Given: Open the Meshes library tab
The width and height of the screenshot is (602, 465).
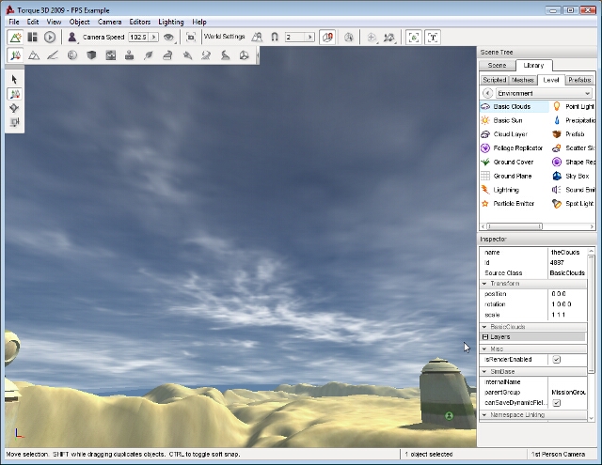Looking at the screenshot, I should 523,80.
